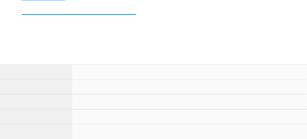This screenshot has height=139, width=307.
Task: Select the fifth row's gray label cell
Action: click(36, 132)
